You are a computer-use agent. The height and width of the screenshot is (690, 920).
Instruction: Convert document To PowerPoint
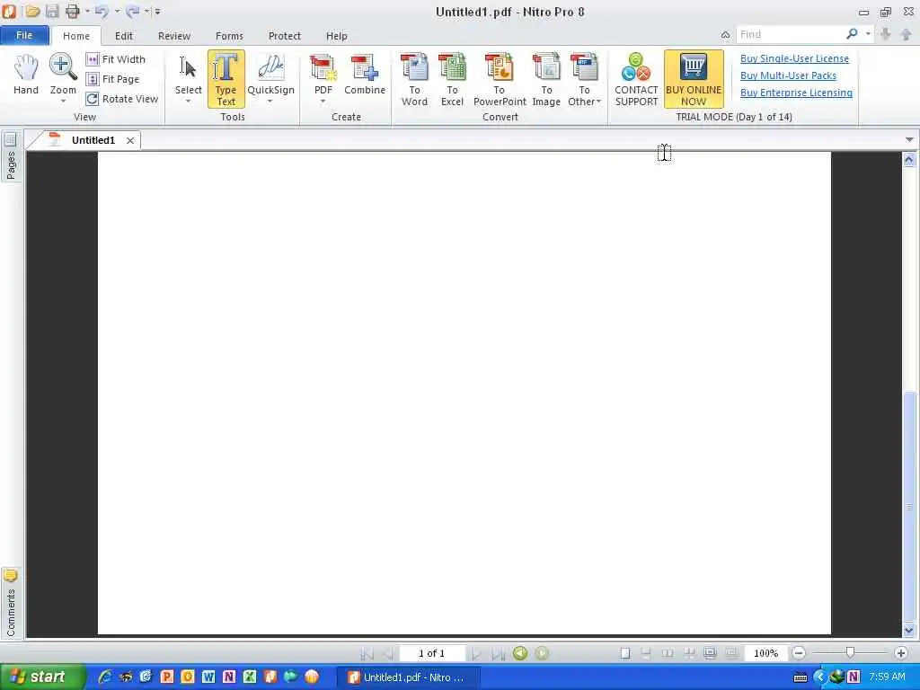(500, 79)
